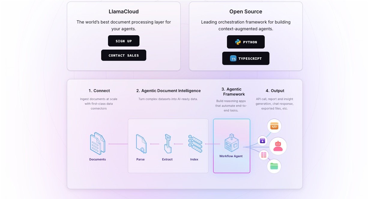Choose the TYPESCRIPT framework button

[246, 58]
